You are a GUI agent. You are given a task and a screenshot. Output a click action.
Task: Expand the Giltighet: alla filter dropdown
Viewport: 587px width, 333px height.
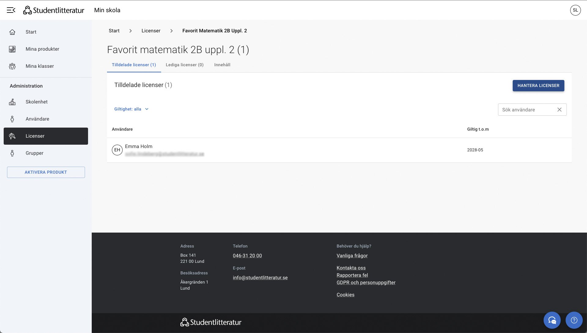(x=131, y=109)
